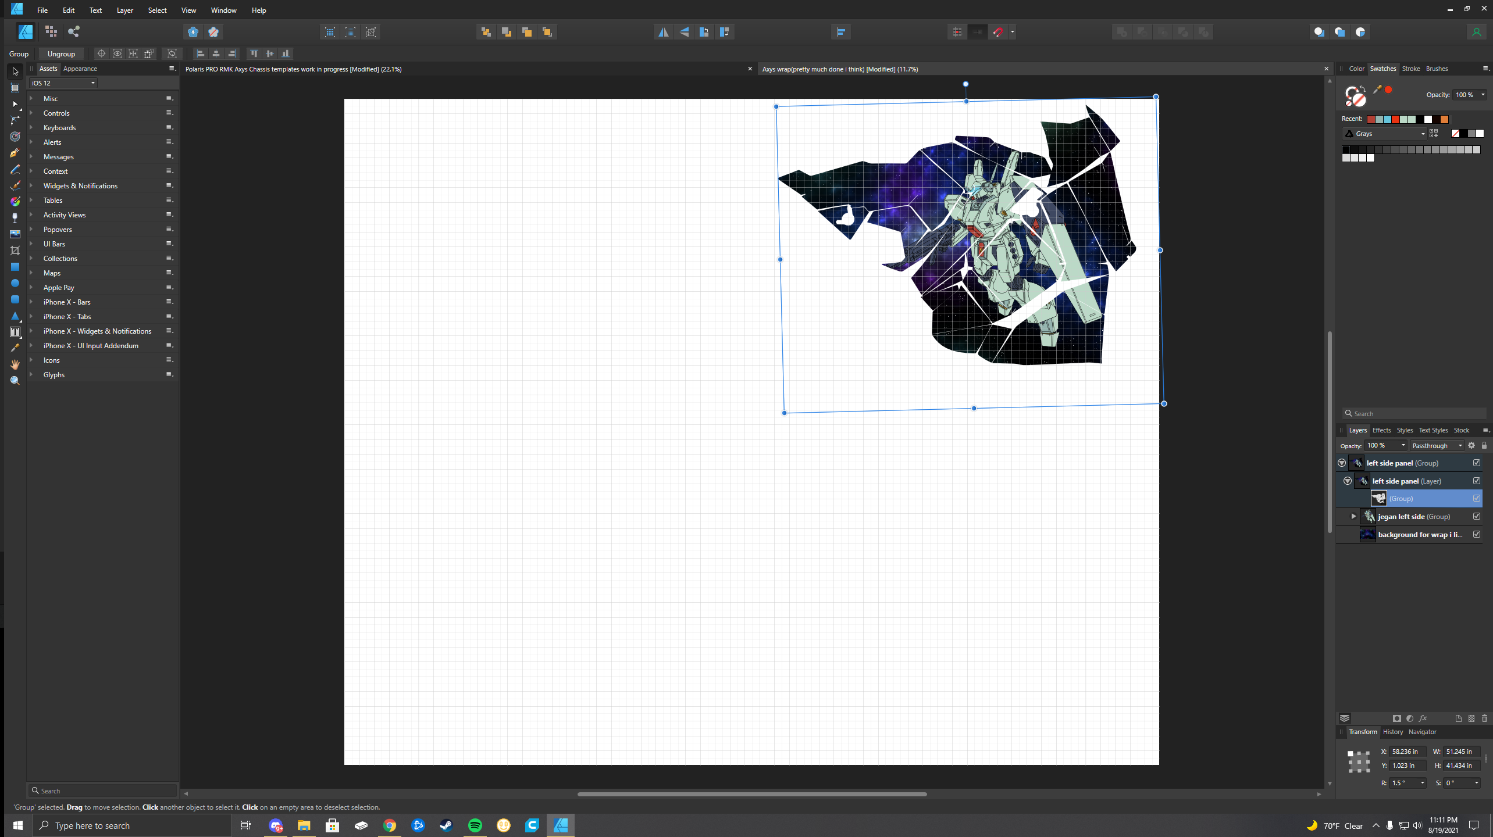Expand the jegan left side group
This screenshot has width=1493, height=837.
(1353, 516)
